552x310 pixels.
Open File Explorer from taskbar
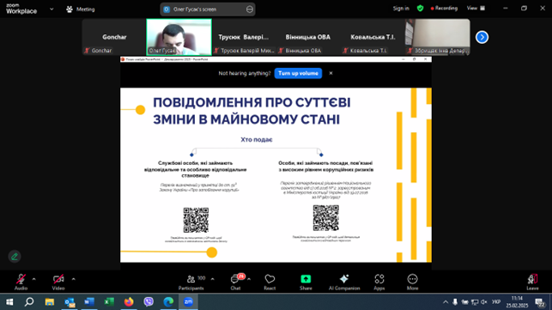point(50,302)
